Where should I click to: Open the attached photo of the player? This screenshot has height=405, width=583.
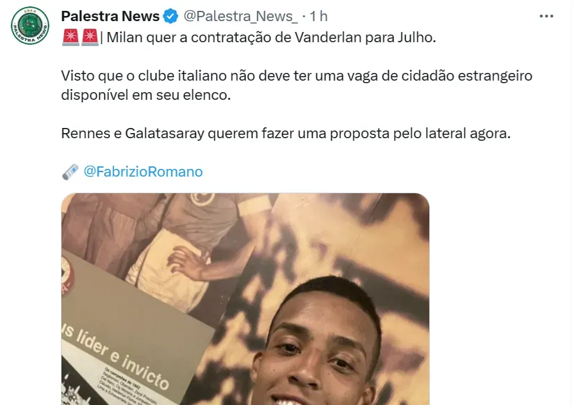(x=245, y=299)
